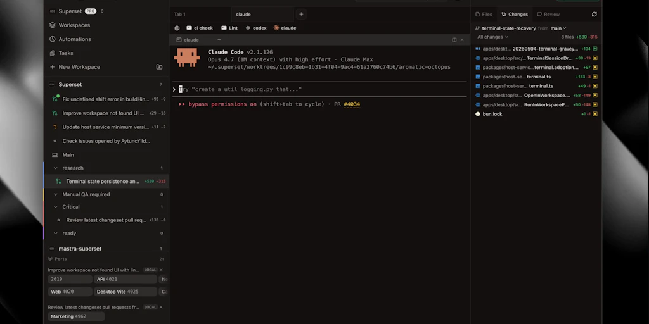Open Update host service minimum version workspace
Image resolution: width=649 pixels, height=324 pixels.
(106, 127)
